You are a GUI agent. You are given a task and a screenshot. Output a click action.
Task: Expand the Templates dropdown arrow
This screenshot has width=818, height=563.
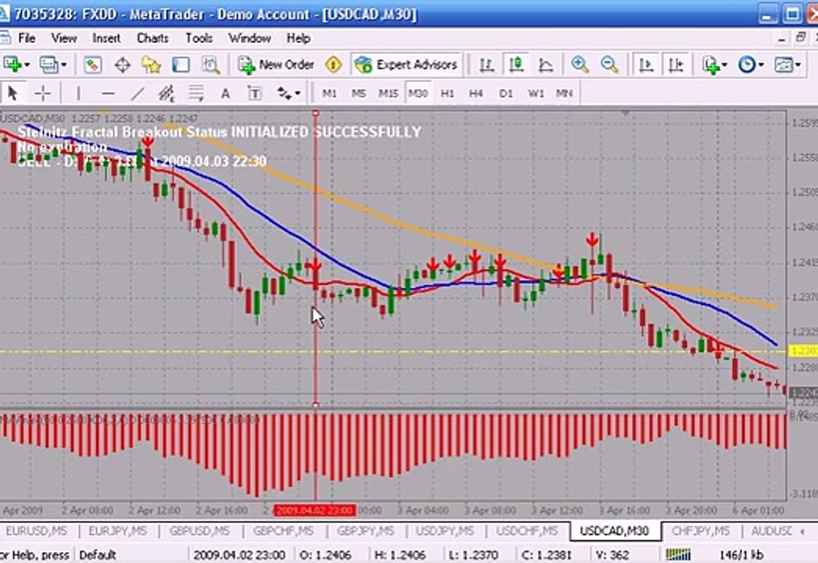(798, 65)
